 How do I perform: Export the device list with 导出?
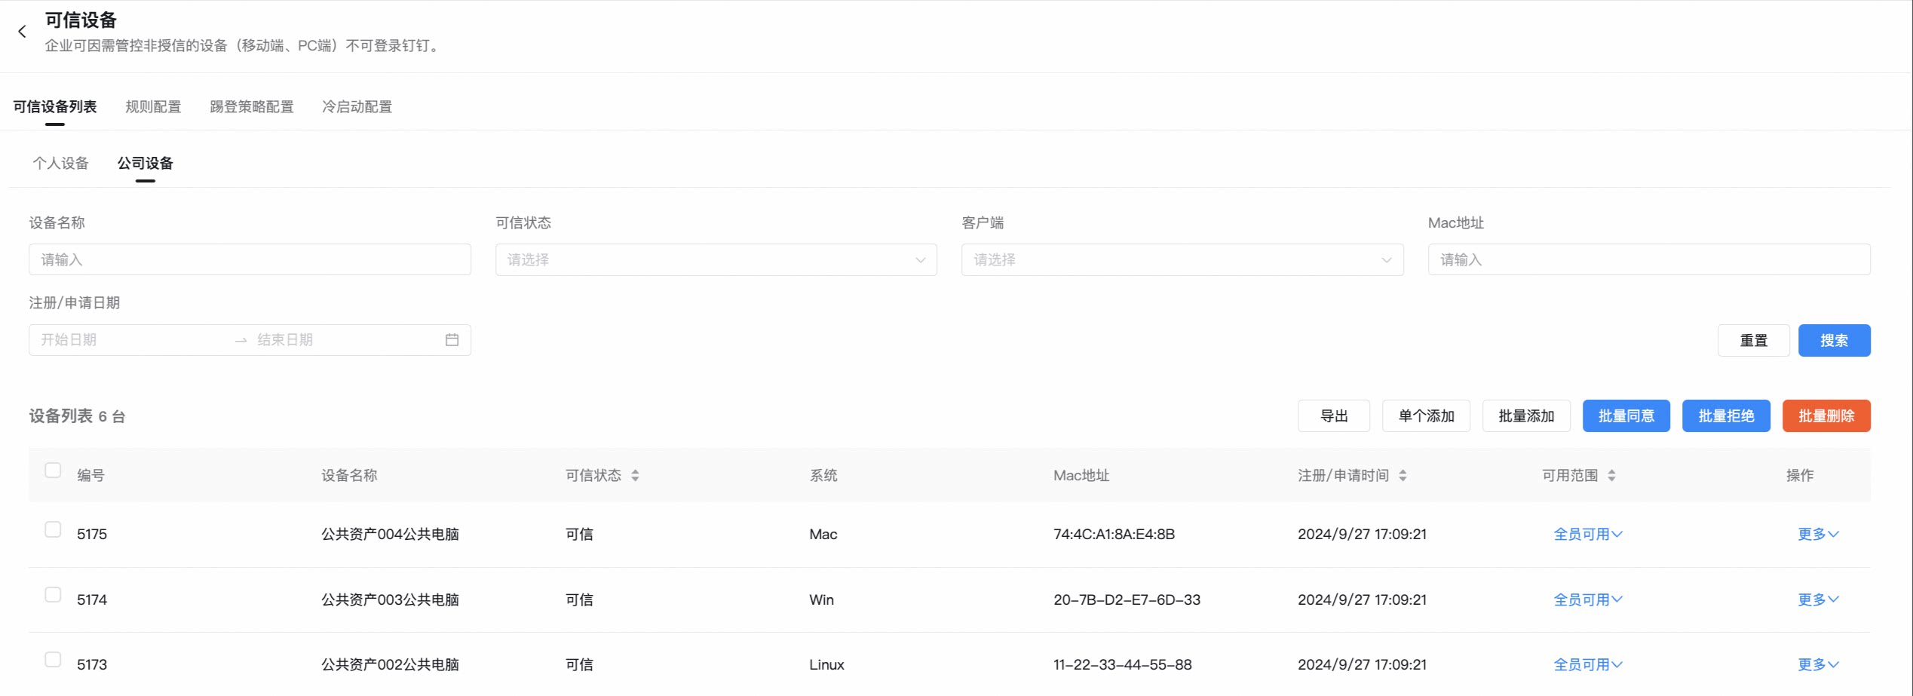(1334, 415)
